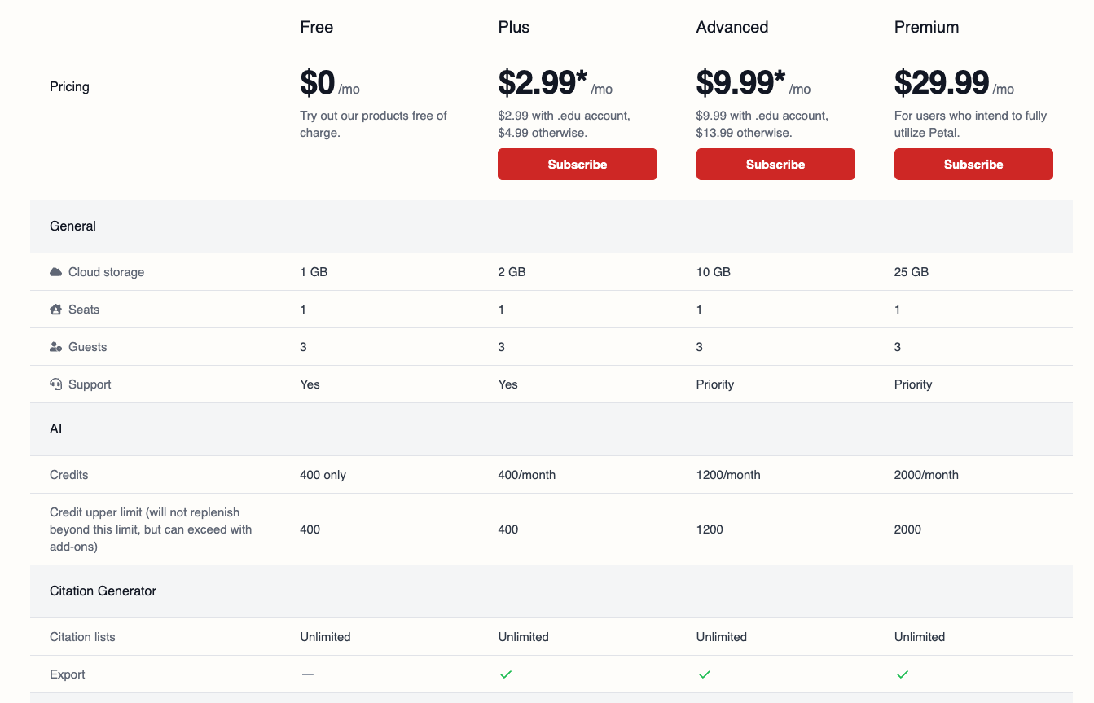Subscribe to the Advanced plan
The image size is (1094, 703).
(775, 164)
